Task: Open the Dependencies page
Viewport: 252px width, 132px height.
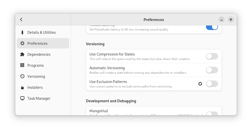Action: click(x=39, y=54)
